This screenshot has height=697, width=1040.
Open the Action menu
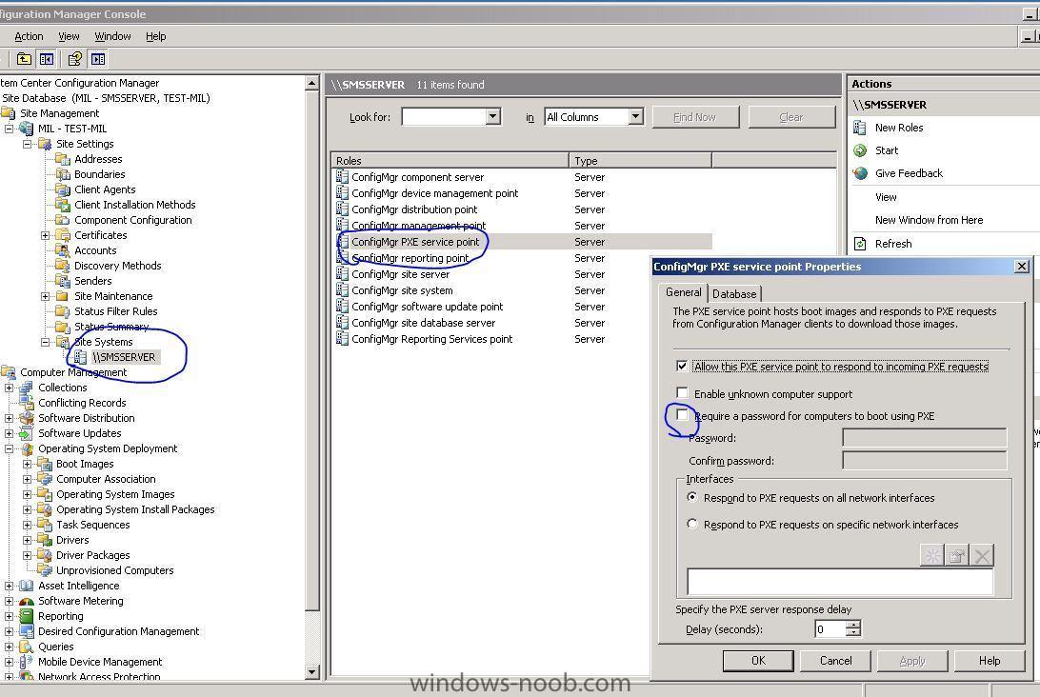tap(29, 36)
